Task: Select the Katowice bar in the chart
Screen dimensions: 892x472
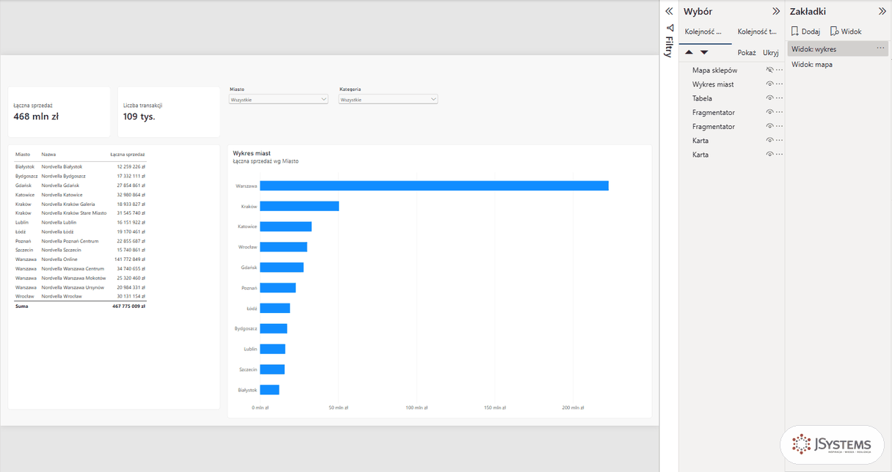Action: [x=286, y=226]
